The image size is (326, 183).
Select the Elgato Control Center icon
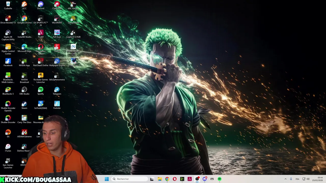[x=8, y=50]
